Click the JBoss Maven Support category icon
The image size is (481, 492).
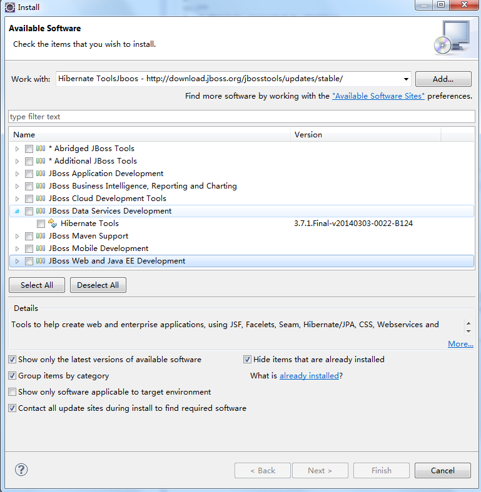(41, 236)
